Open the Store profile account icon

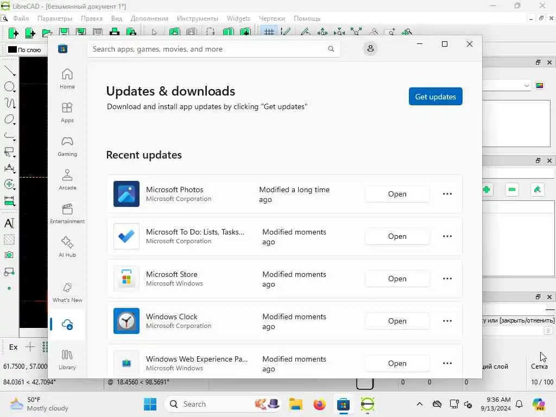coord(370,48)
